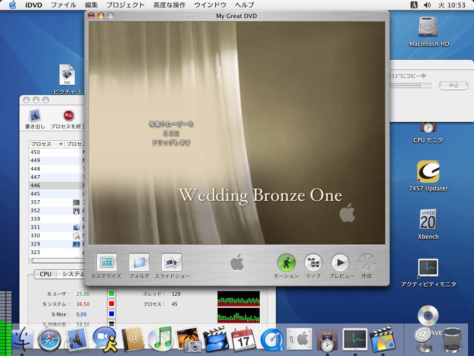This screenshot has height=356, width=474.
Task: Select the Xbench desktop icon
Action: [428, 220]
